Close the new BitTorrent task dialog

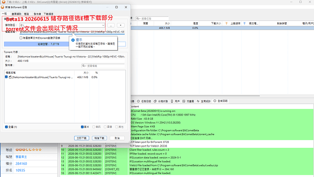coord(126,7)
